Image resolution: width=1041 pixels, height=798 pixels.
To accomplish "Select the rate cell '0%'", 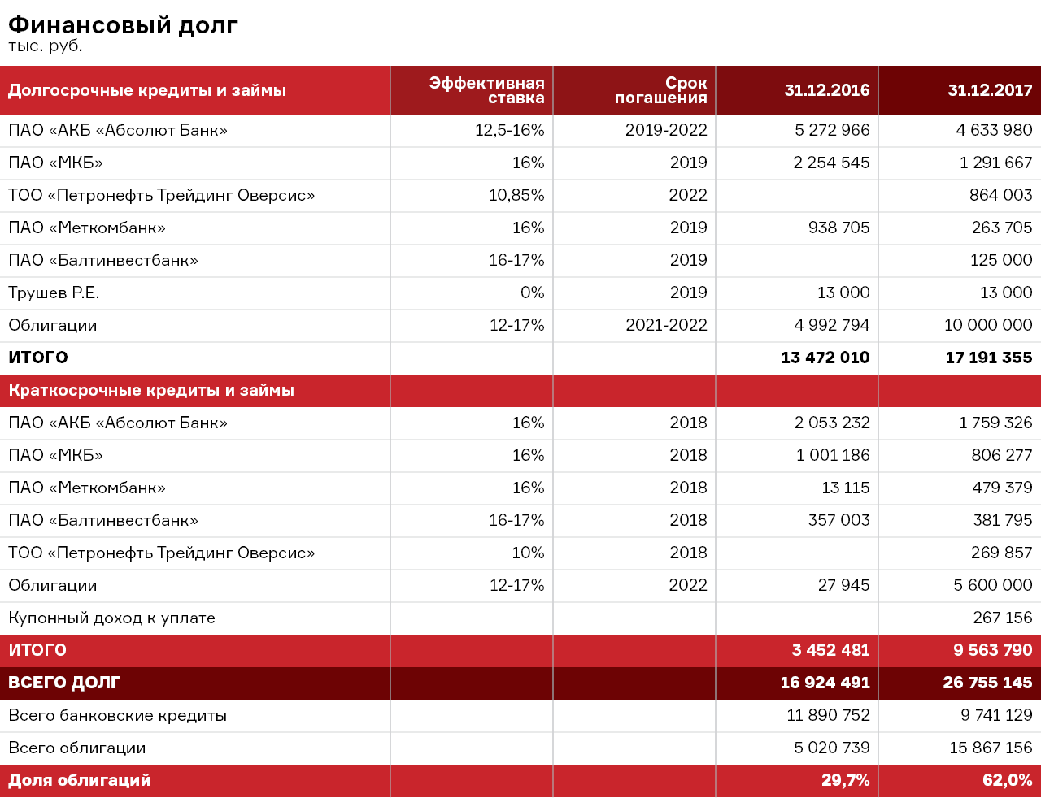I will coord(533,293).
